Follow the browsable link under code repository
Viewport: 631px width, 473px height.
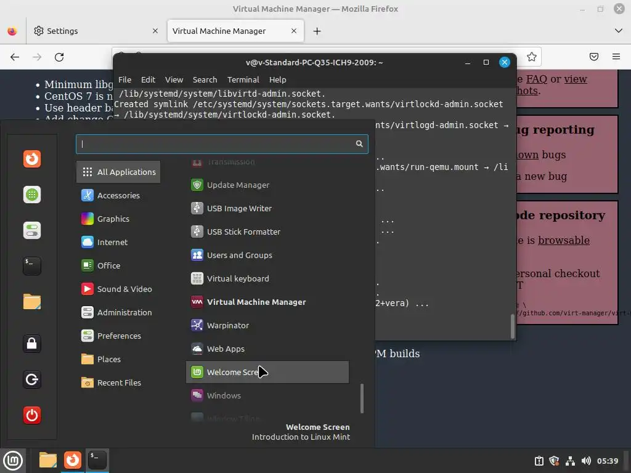(564, 240)
